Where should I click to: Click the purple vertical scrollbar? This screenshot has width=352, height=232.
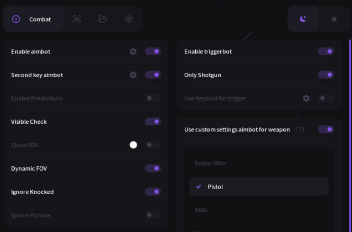[350, 136]
